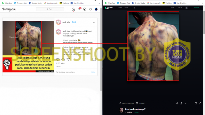The height and width of the screenshot is (115, 205).
Task: Click DeviantArt Log In button
Action: (x=180, y=8)
